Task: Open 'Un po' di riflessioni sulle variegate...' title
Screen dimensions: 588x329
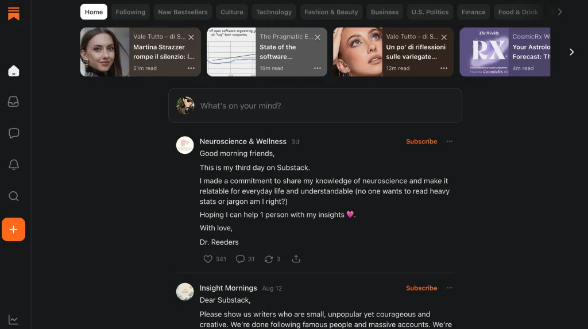Action: (x=416, y=52)
